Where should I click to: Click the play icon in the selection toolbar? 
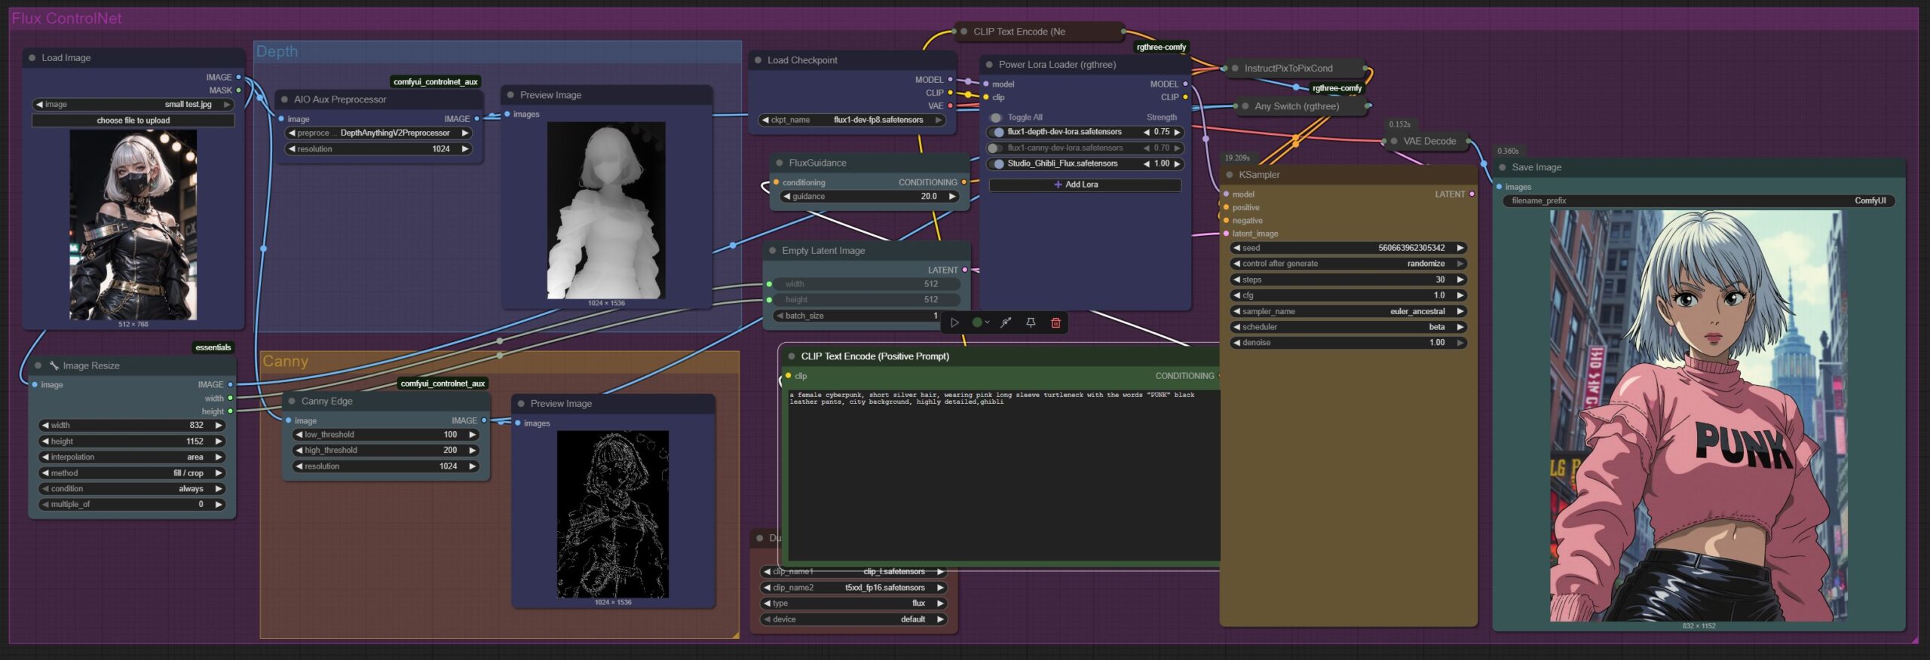click(954, 322)
